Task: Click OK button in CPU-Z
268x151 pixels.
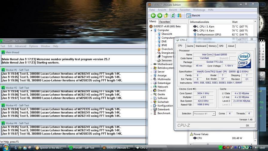Action: [247, 126]
